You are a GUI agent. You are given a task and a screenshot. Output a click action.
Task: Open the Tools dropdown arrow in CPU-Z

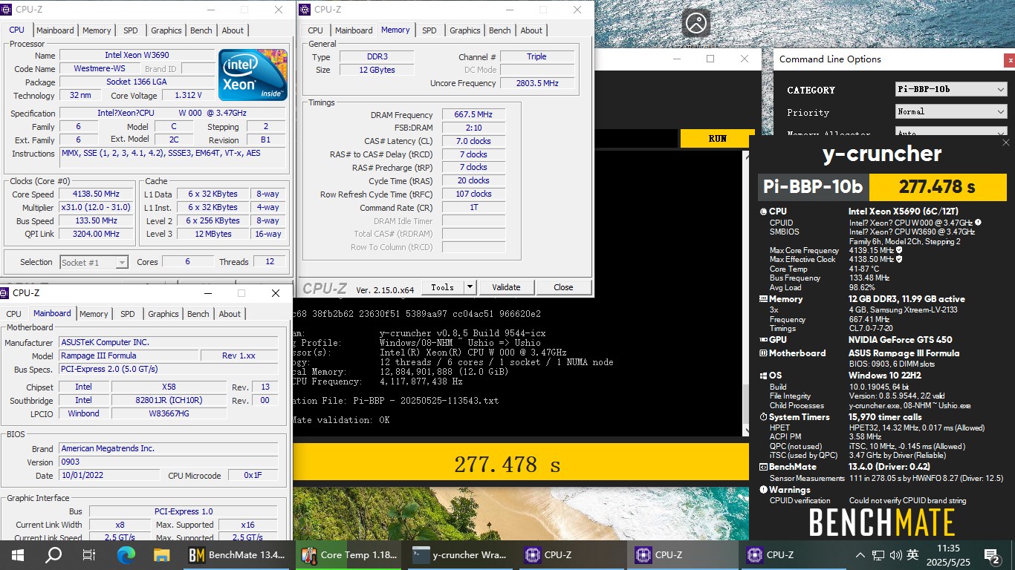click(x=470, y=287)
